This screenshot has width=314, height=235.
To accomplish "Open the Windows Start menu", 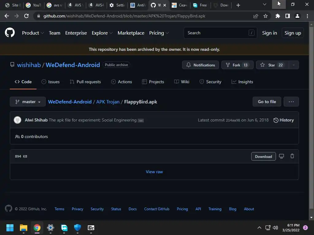I will click(10, 228).
